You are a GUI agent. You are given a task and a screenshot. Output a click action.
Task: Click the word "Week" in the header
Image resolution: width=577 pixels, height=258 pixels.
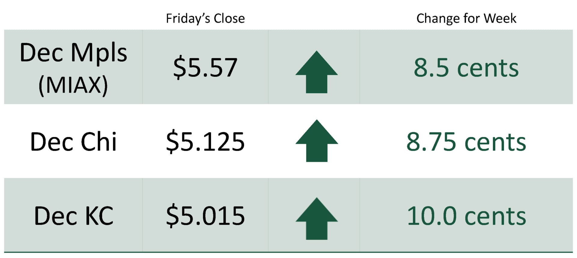(500, 19)
